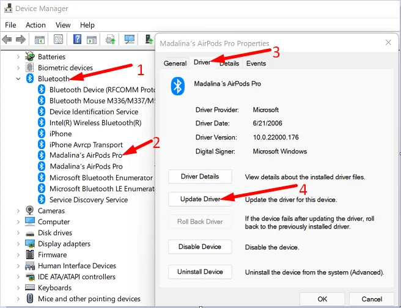The height and width of the screenshot is (308, 401).
Task: Click the Device Manager title bar icon
Action: coord(8,8)
